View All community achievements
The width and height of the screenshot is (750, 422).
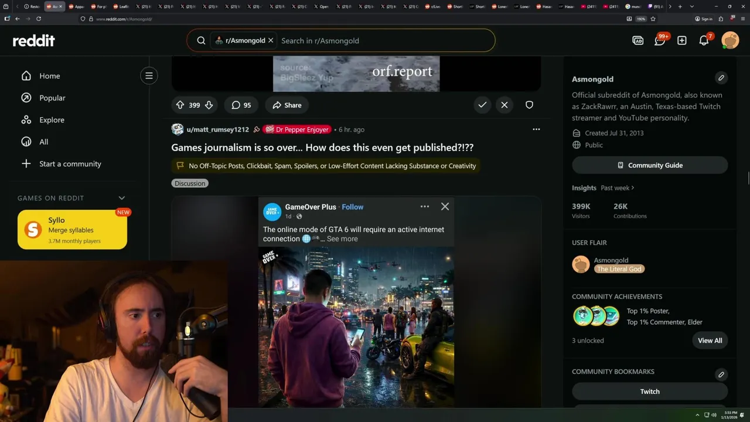tap(710, 341)
